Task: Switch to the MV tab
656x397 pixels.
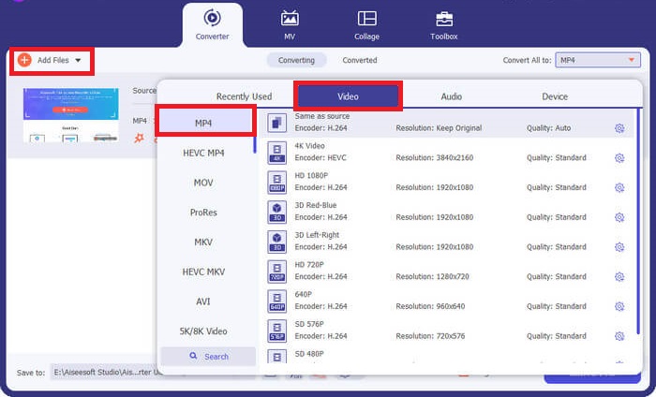Action: [290, 25]
